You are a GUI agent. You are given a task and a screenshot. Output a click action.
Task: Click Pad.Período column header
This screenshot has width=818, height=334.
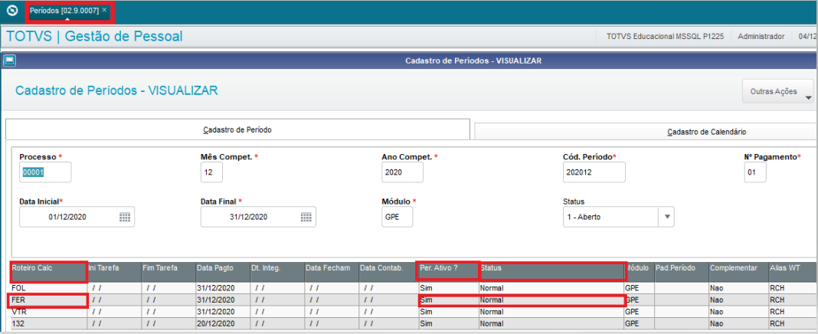pyautogui.click(x=681, y=273)
